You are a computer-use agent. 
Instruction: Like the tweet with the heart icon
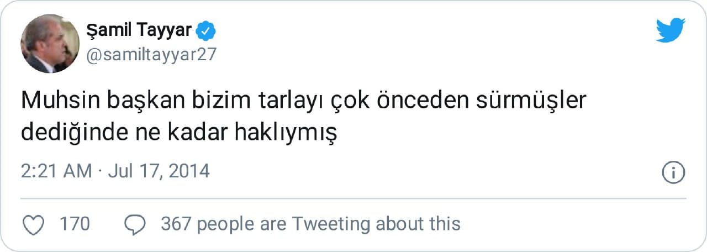(35, 224)
